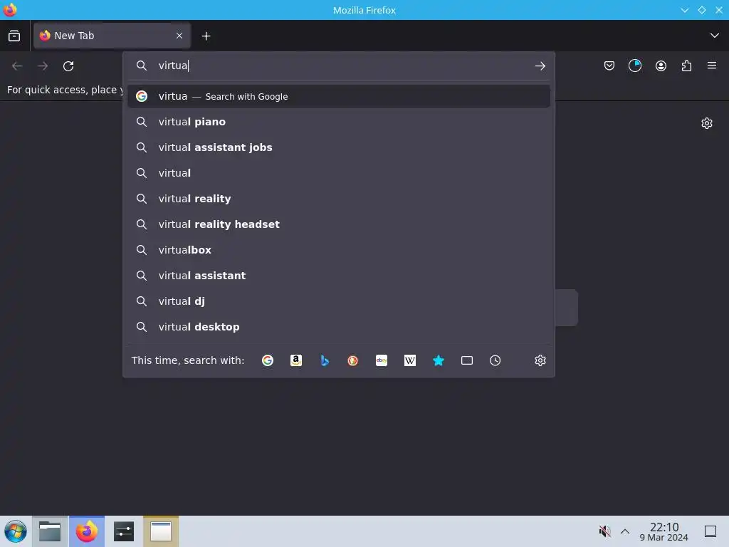Click the show desktop button in tray

click(x=710, y=531)
